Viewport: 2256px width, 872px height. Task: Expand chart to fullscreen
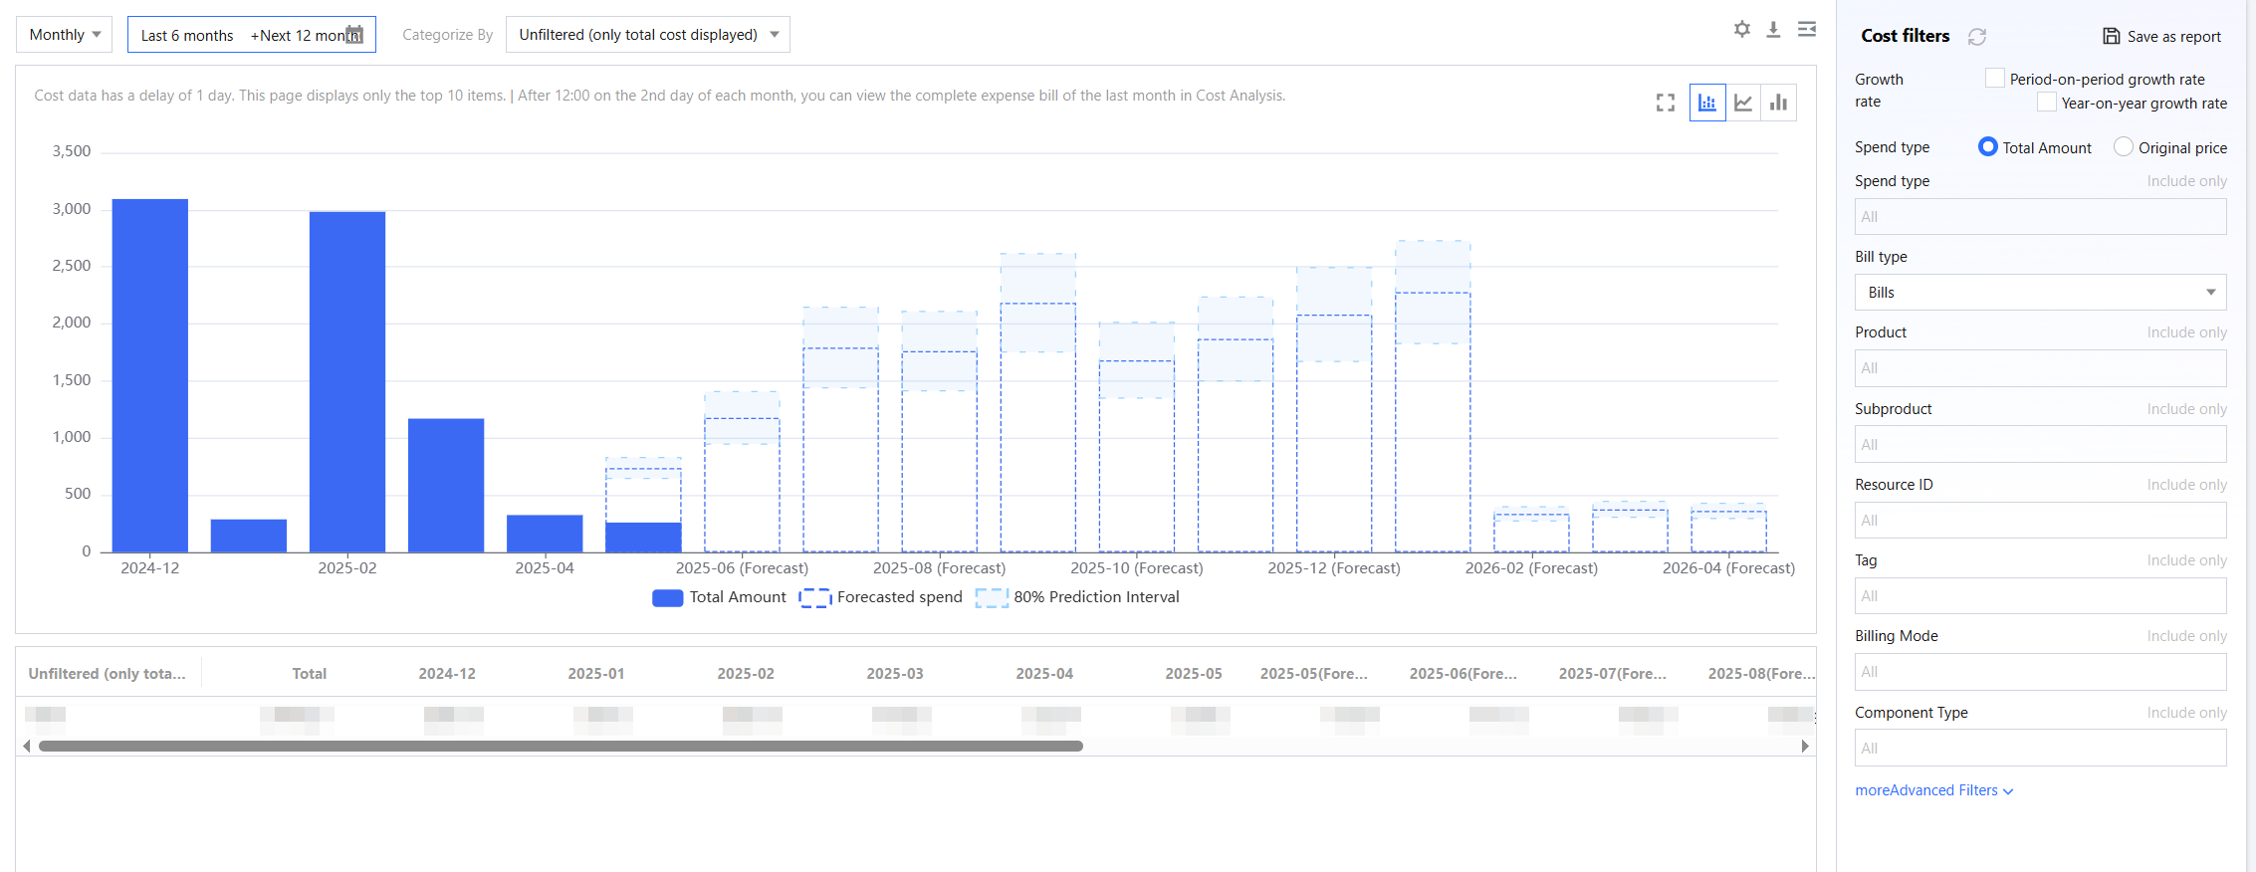1666,103
